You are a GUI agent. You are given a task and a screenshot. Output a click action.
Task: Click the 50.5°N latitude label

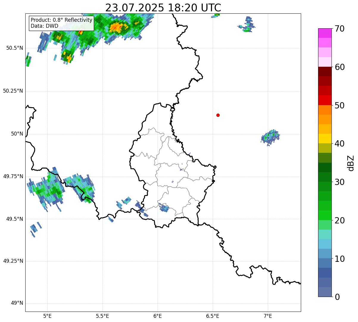coord(15,48)
